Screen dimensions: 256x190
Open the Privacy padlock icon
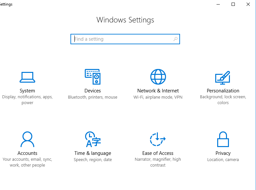coord(223,139)
